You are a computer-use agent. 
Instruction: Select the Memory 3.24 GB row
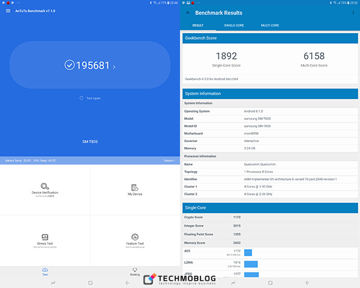(x=270, y=148)
